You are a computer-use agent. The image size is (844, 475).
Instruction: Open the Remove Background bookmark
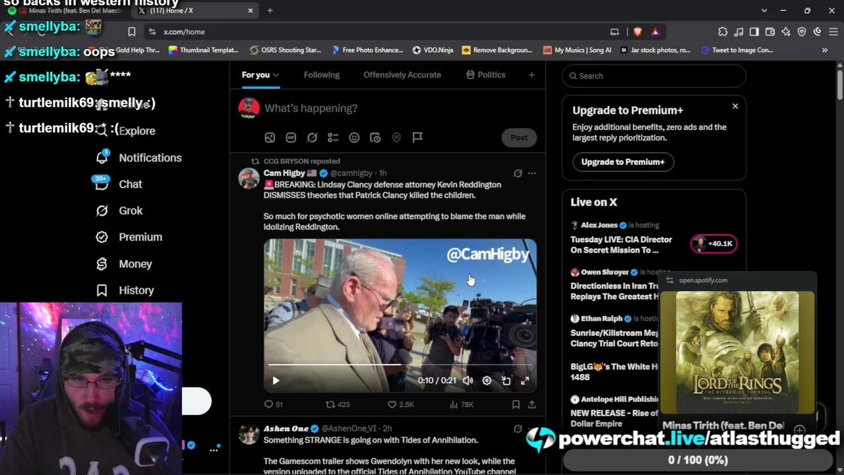(497, 50)
